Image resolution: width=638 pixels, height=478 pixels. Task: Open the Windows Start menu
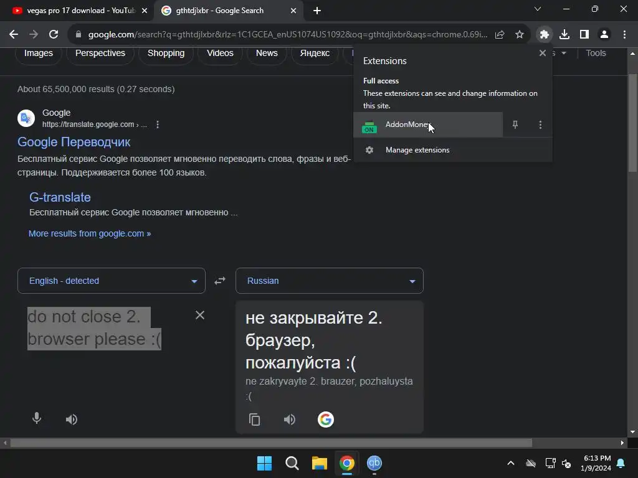point(264,463)
